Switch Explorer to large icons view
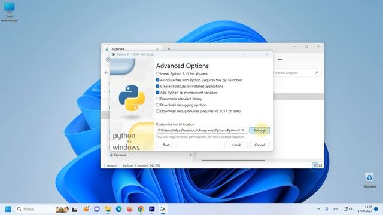Screen dimensions: 383x215 (320, 165)
